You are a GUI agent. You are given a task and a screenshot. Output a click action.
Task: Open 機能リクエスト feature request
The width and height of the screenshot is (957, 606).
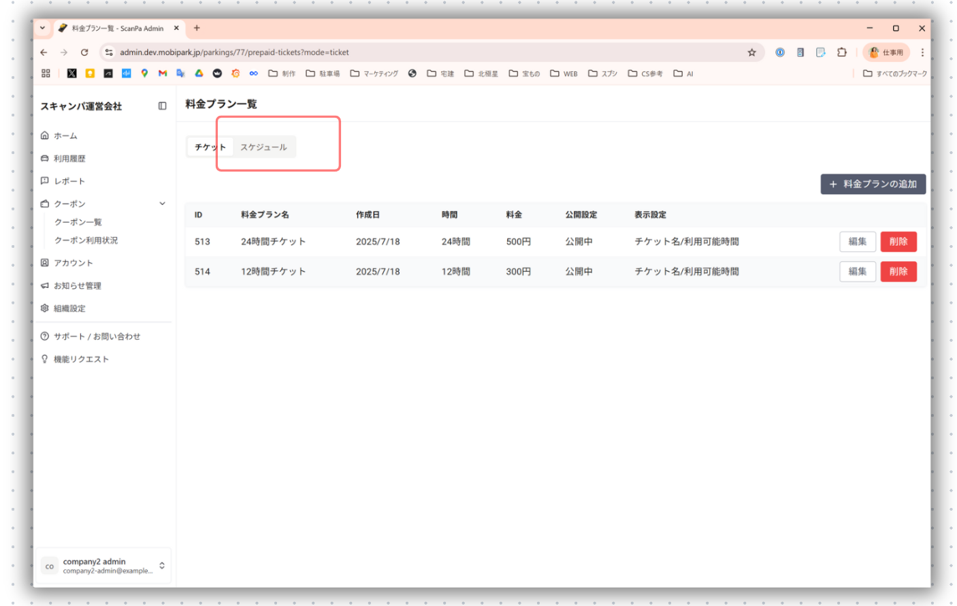pyautogui.click(x=81, y=360)
